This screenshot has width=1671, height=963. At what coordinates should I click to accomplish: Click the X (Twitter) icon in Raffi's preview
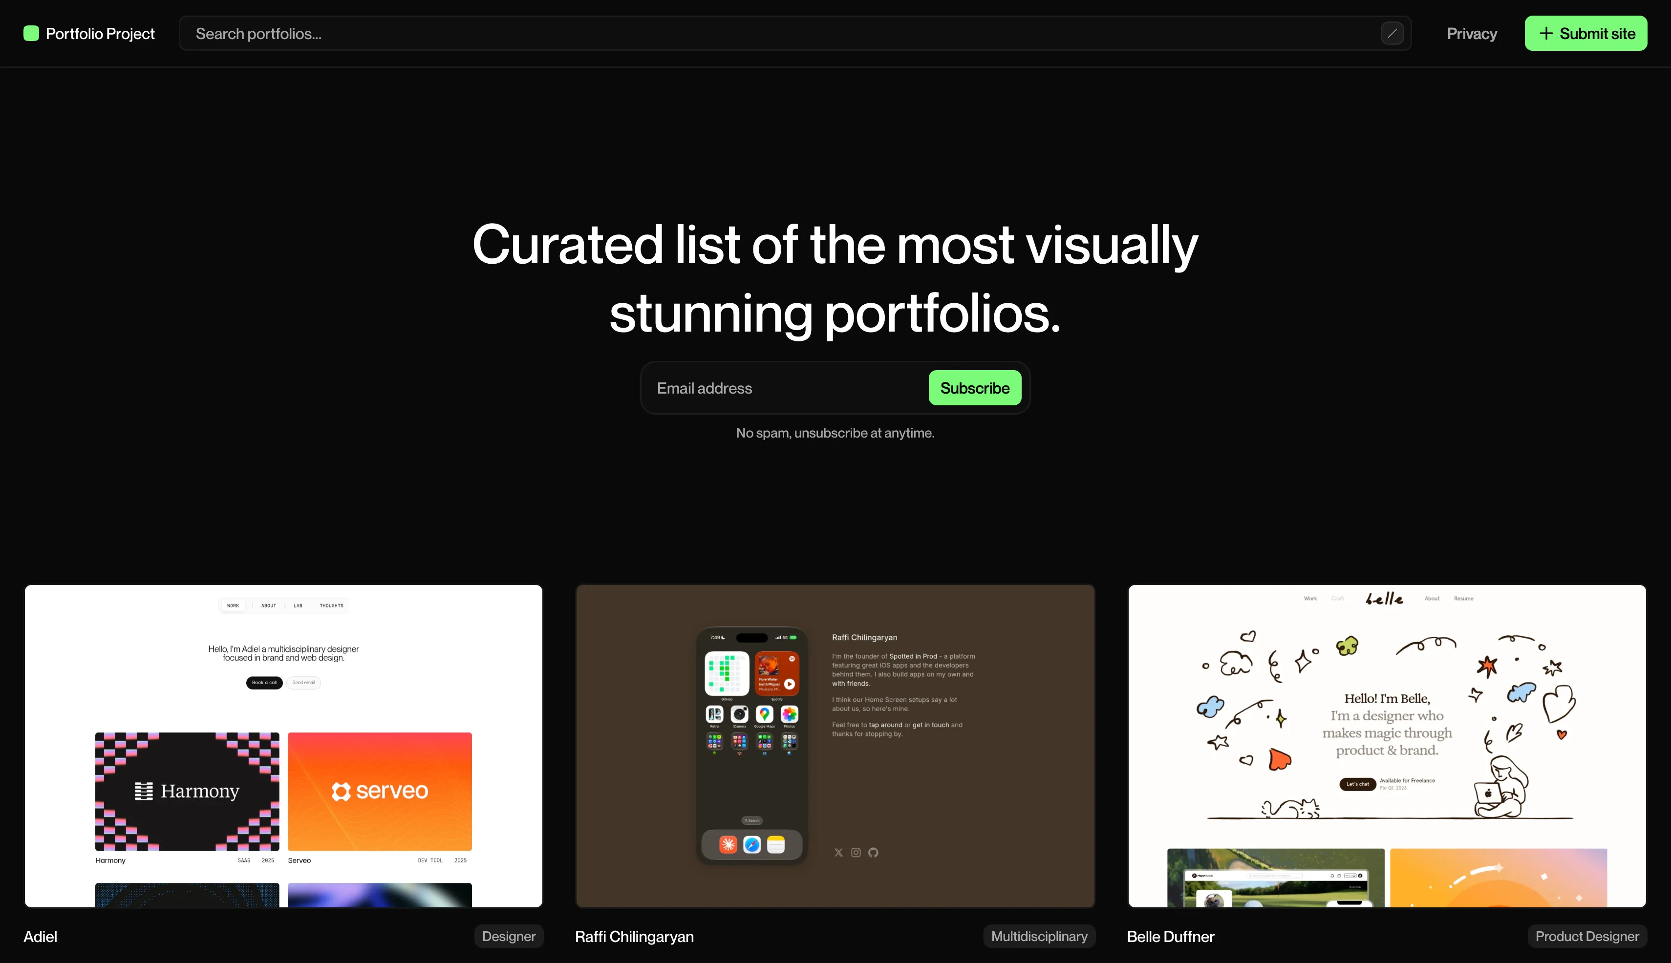(x=838, y=853)
